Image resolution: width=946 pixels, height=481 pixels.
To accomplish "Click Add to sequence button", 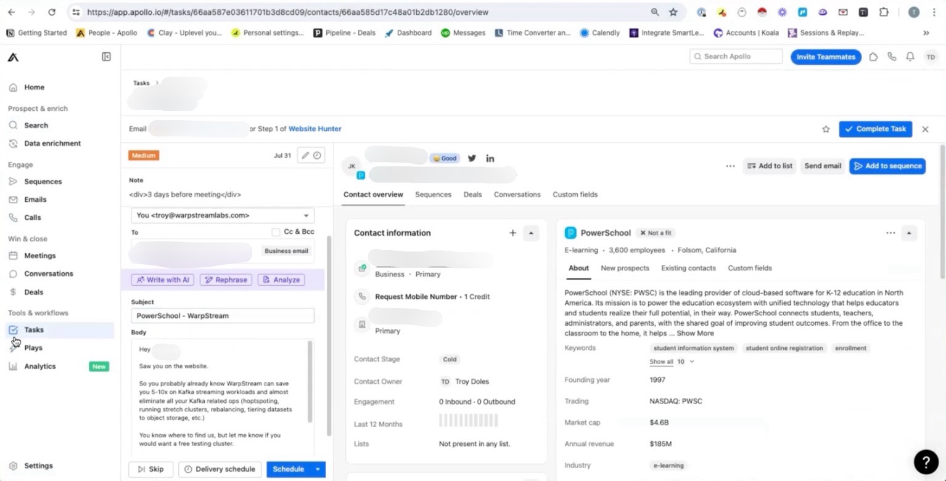I will 887,166.
